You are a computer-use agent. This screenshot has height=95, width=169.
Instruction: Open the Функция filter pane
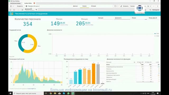[x=105, y=18]
